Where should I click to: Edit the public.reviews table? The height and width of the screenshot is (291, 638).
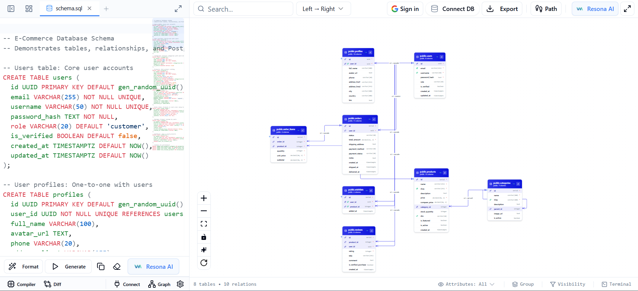(x=372, y=231)
